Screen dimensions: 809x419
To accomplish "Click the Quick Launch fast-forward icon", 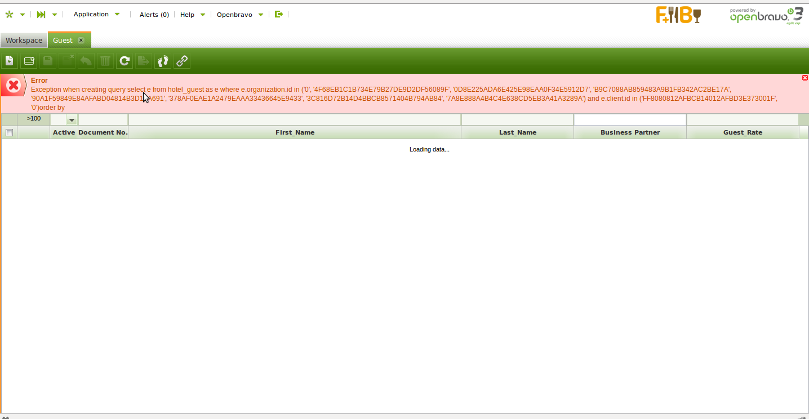I will pyautogui.click(x=41, y=15).
